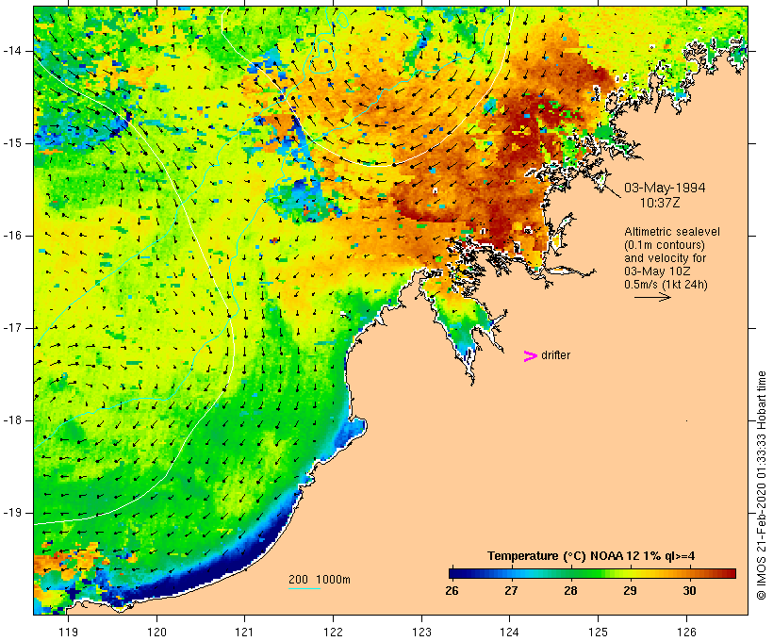
Task: Click the latitude axis label '-17'
Action: point(11,328)
